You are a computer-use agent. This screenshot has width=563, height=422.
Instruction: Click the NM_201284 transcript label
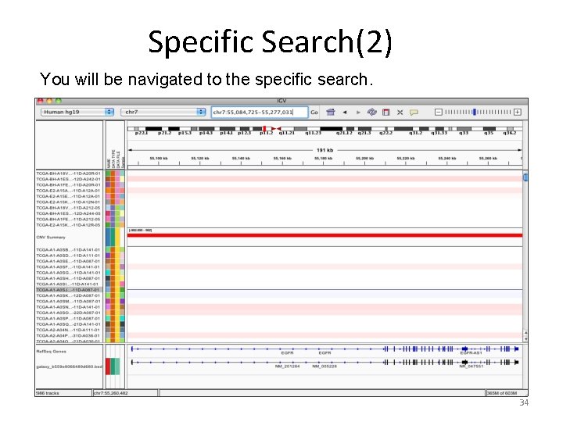pos(287,367)
